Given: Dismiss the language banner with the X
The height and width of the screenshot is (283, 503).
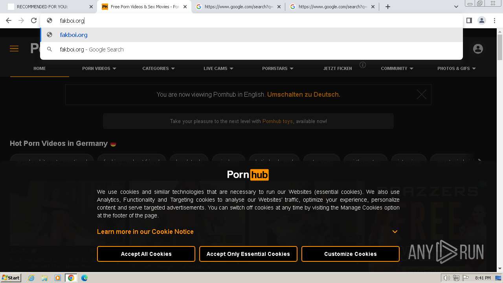Looking at the screenshot, I should pyautogui.click(x=421, y=94).
